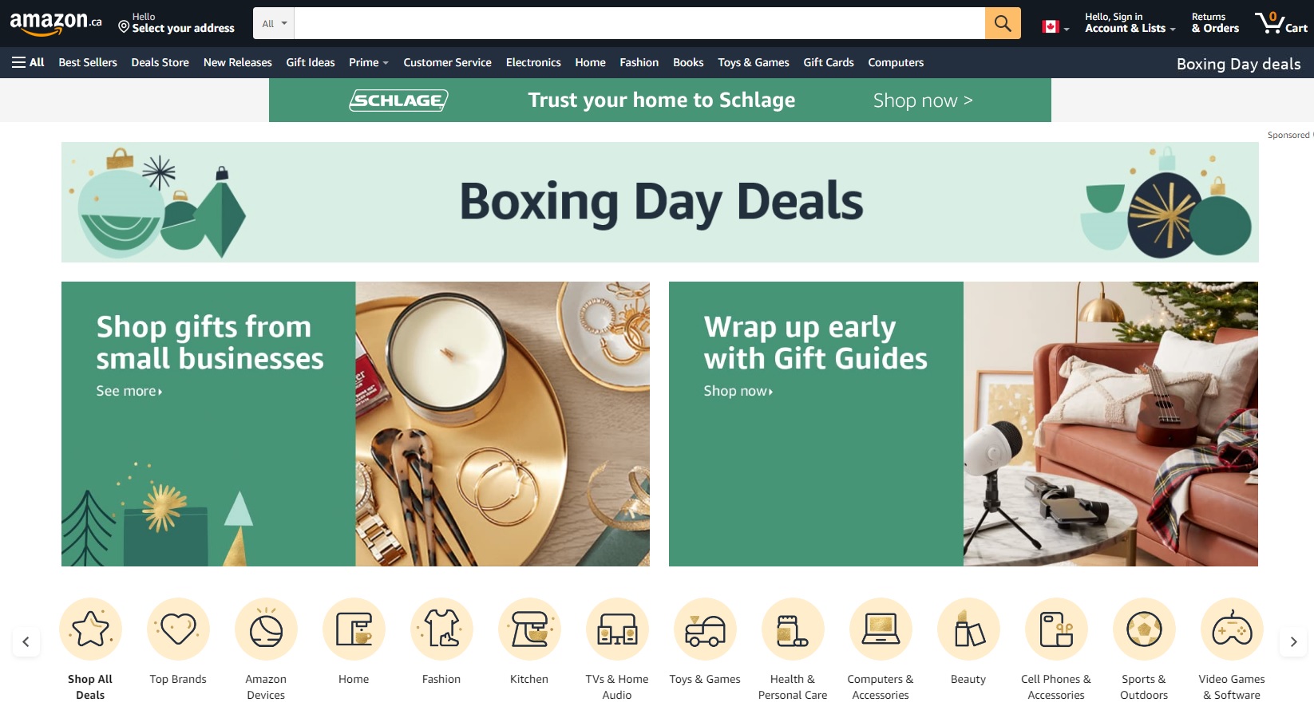1314x718 pixels.
Task: Expand the All search category dropdown
Action: [x=274, y=23]
